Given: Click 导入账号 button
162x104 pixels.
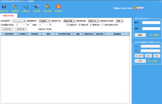Looking at the screenshot, I should click(x=139, y=56).
